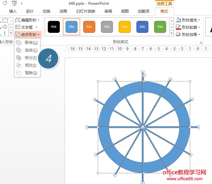Image resolution: width=212 pixels, height=184 pixels.
Task: Click the top handle of the vertical line
Action: [143, 72]
